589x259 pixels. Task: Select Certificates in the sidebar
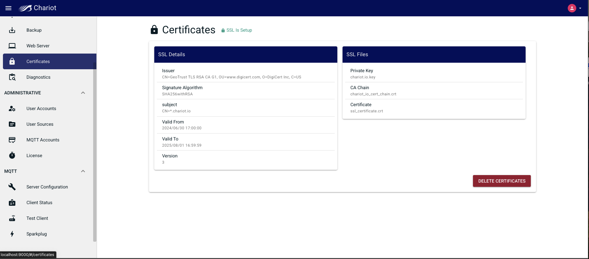pos(38,61)
